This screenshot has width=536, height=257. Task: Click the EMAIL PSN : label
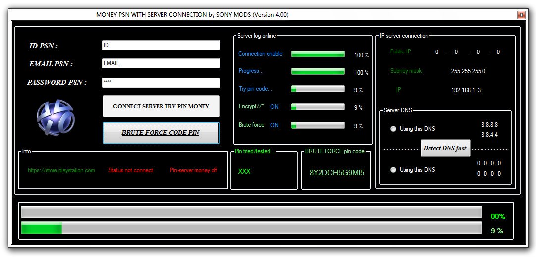click(x=51, y=64)
